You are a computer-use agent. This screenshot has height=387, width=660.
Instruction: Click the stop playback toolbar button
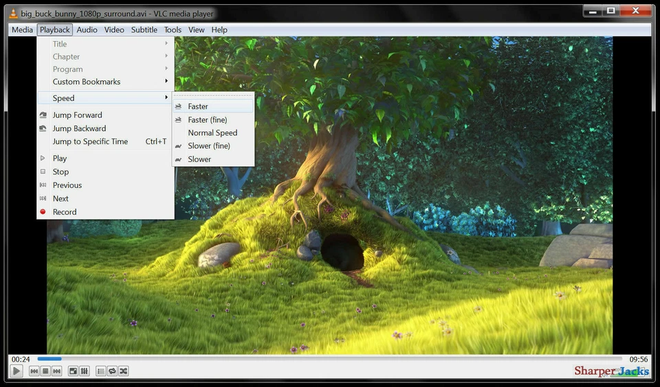[45, 371]
